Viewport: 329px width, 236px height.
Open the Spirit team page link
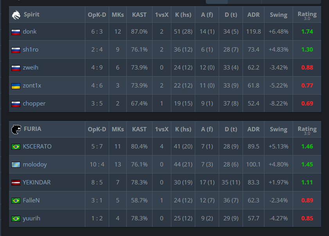pos(31,14)
